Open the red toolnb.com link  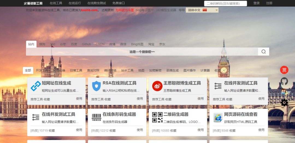coord(89,10)
